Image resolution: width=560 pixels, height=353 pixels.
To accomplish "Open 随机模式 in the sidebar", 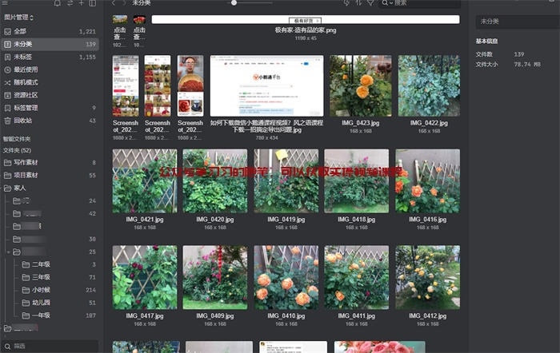I will click(26, 82).
